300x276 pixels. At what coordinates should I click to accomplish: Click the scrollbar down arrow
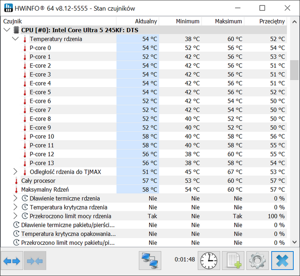295,242
